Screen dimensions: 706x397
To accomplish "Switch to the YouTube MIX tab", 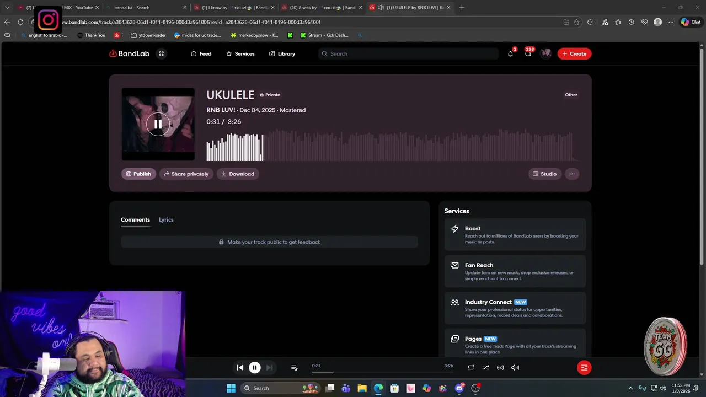I will click(58, 8).
